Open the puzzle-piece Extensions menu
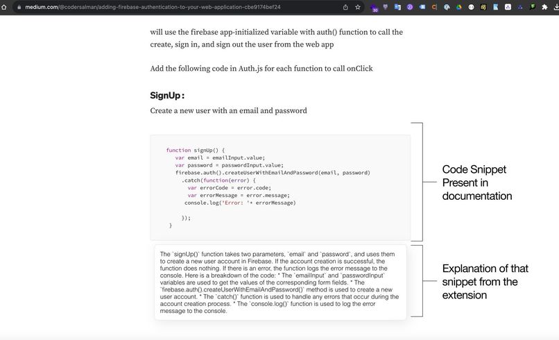 544,7
